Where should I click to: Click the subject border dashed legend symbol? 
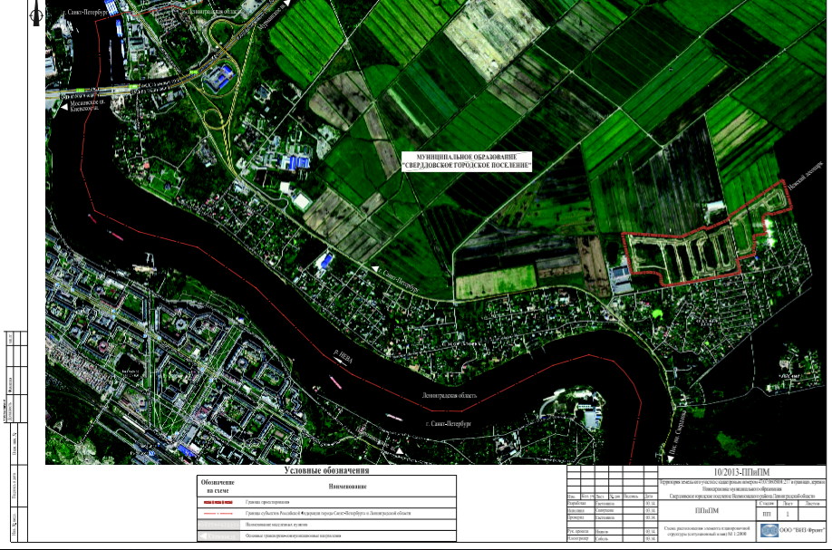point(216,513)
